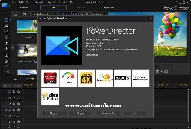Open the Playback menu

tap(39, 2)
